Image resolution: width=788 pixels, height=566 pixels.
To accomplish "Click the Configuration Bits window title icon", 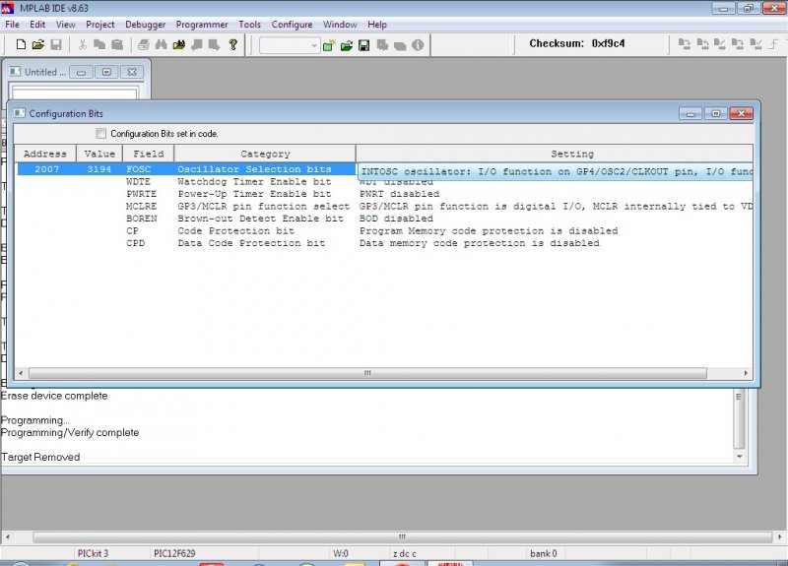I will (20, 113).
